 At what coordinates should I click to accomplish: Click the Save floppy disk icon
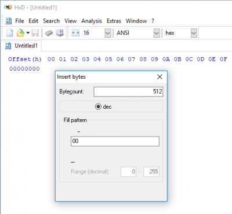[x=35, y=33]
